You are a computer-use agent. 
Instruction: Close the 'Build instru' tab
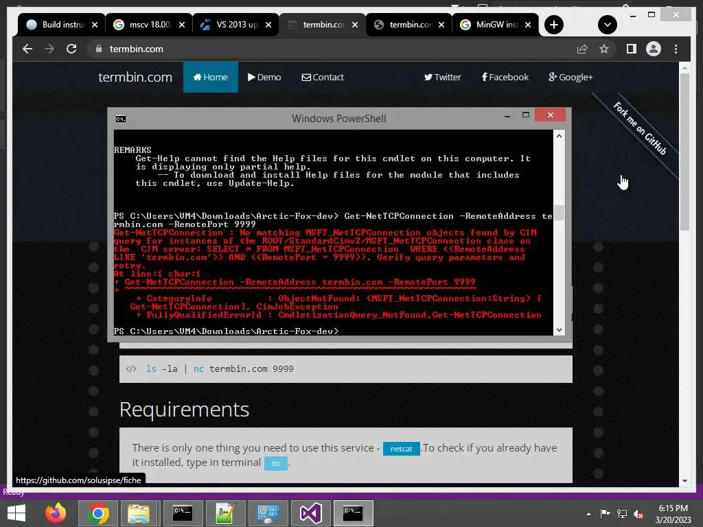(95, 25)
